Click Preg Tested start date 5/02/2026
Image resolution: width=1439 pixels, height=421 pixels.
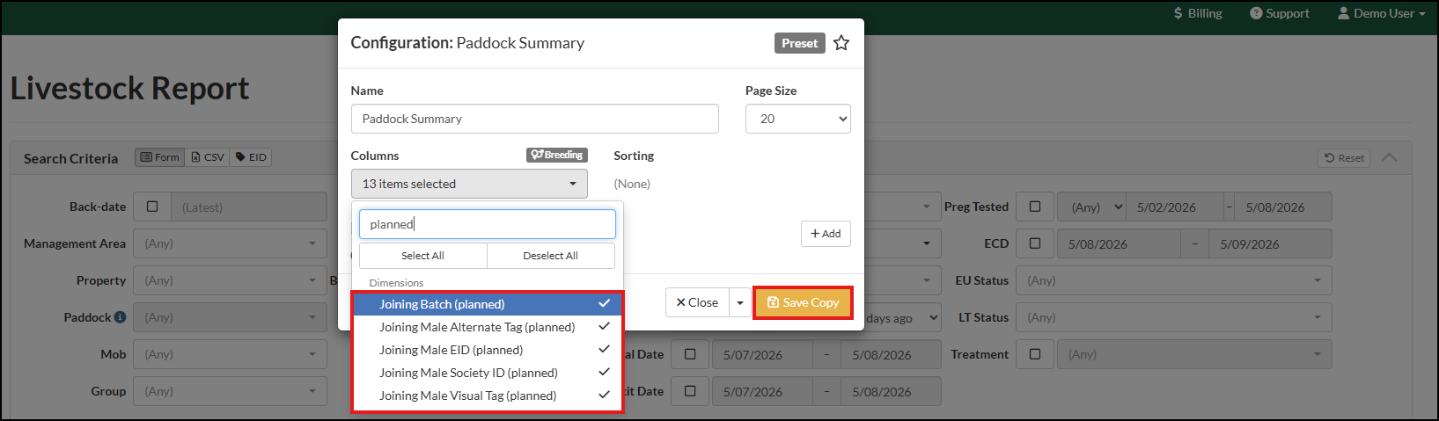[x=1175, y=207]
